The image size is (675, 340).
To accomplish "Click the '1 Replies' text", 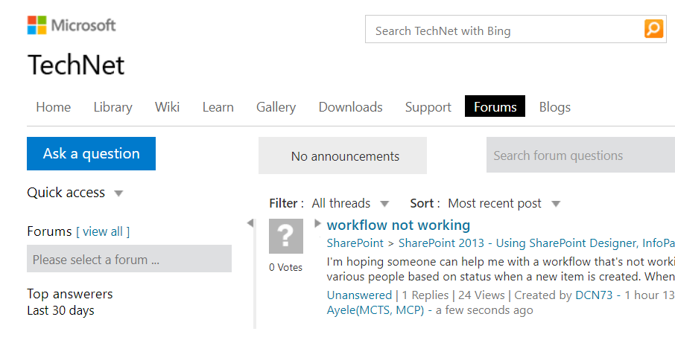I will [x=425, y=295].
